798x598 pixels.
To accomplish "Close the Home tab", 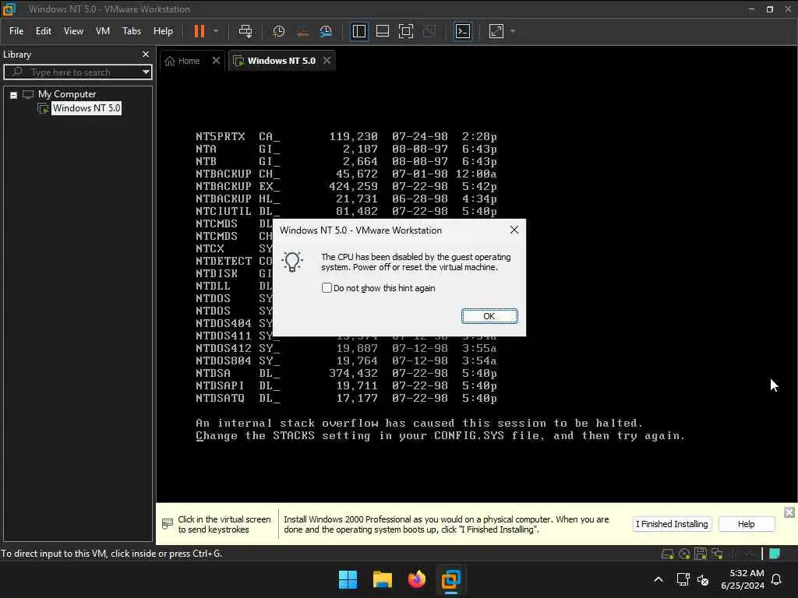I will pos(216,61).
